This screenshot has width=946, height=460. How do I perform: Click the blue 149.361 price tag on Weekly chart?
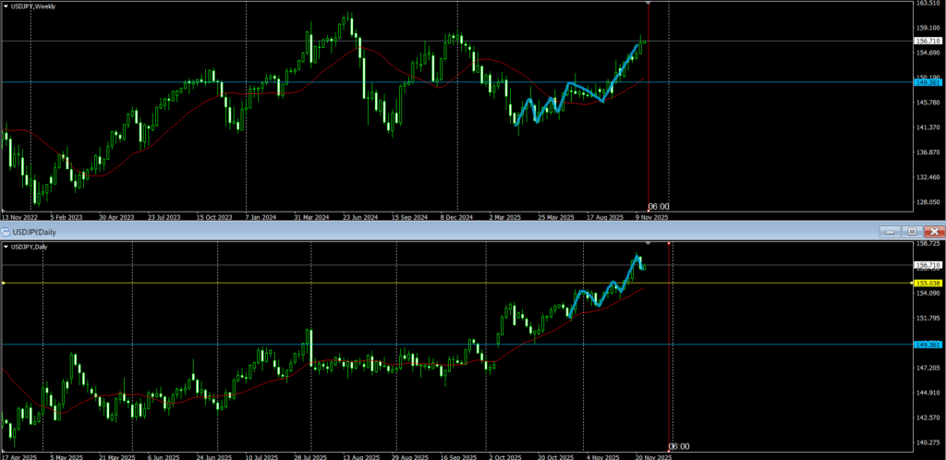pos(927,82)
